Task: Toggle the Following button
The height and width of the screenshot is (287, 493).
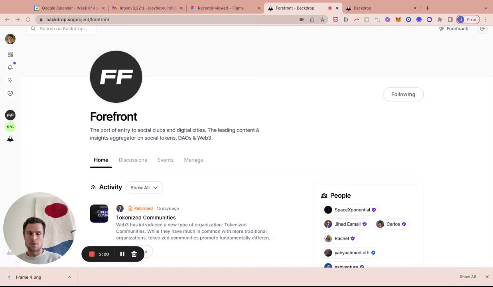Action: pos(403,94)
